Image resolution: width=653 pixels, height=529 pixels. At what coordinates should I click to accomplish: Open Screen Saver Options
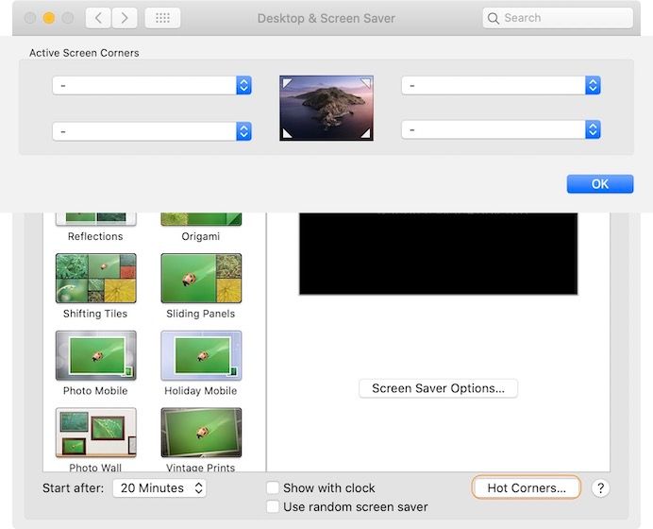click(x=438, y=387)
